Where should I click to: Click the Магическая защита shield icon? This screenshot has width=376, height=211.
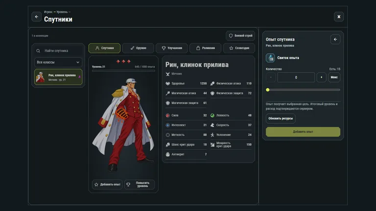pyautogui.click(x=167, y=103)
